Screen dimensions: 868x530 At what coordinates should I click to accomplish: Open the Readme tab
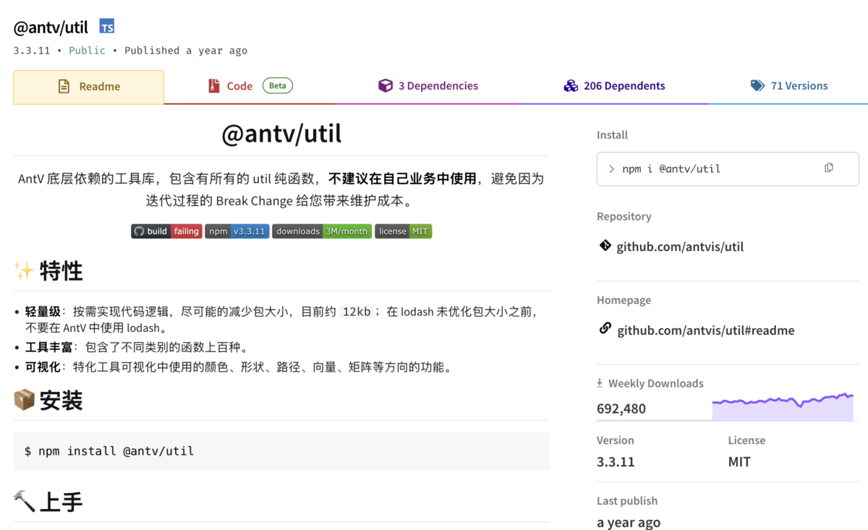tap(88, 87)
